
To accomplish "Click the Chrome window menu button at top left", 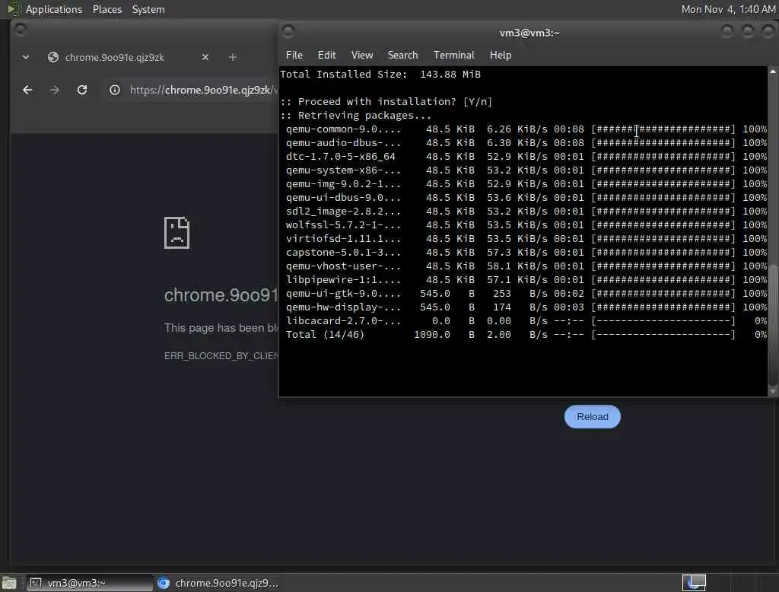I will (x=21, y=30).
